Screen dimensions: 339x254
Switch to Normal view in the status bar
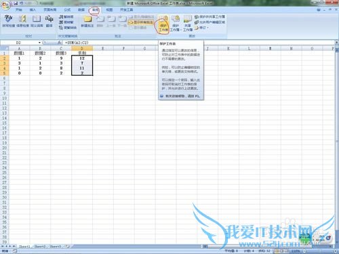(277, 251)
